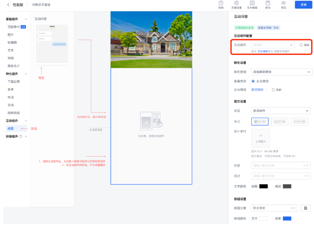This screenshot has height=229, width=314.
Task: Select the first 样式 layout option
Action: coord(260,121)
